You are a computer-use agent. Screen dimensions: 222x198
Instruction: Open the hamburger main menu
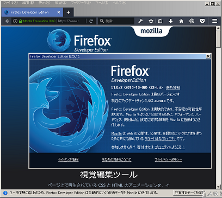214,21
